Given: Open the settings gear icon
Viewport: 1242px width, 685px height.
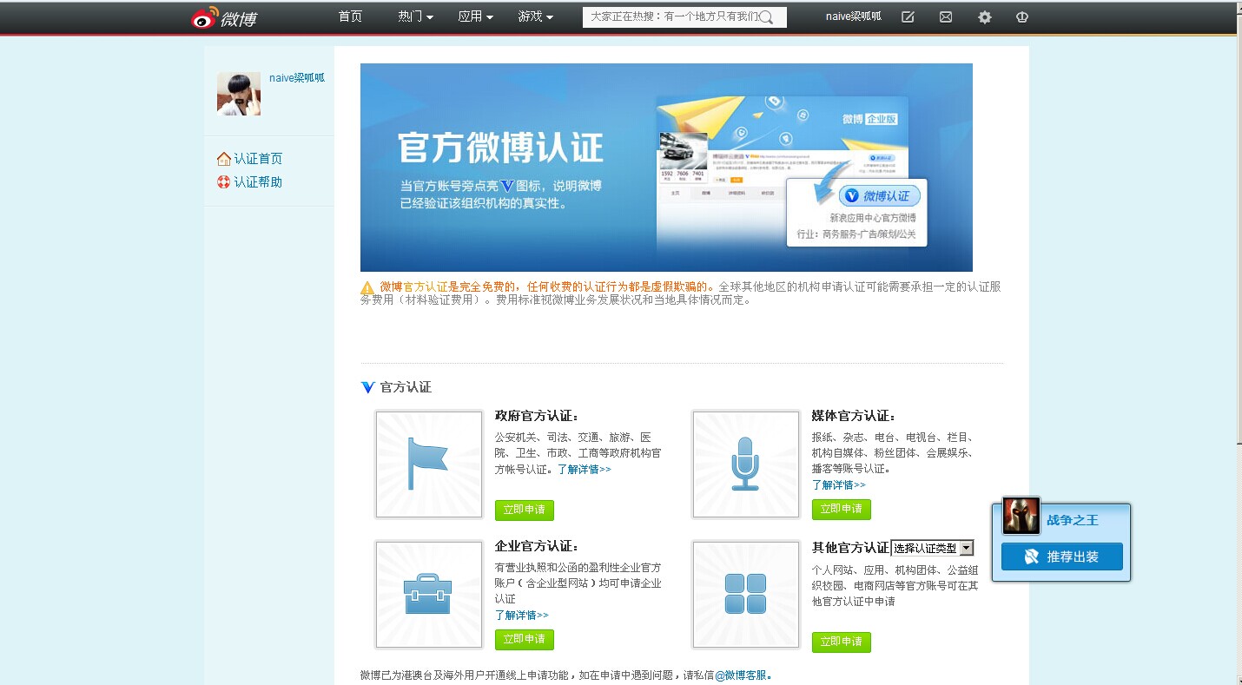Looking at the screenshot, I should [984, 16].
